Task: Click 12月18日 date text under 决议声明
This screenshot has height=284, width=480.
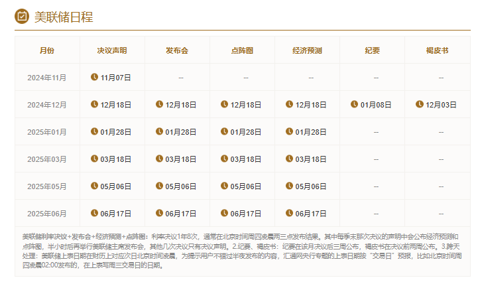Action: click(116, 105)
